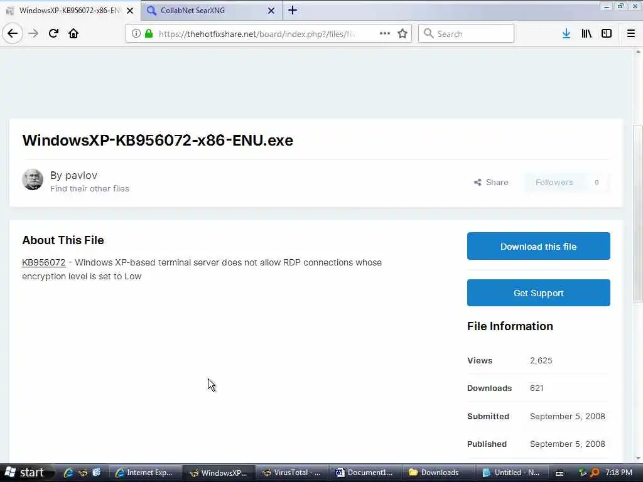Open the pavlov author link

click(x=81, y=176)
